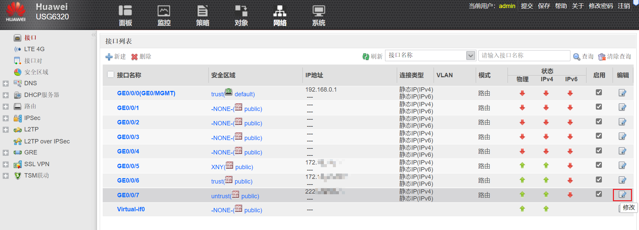
Task: Toggle the select-all checkbox in header
Action: click(x=110, y=75)
